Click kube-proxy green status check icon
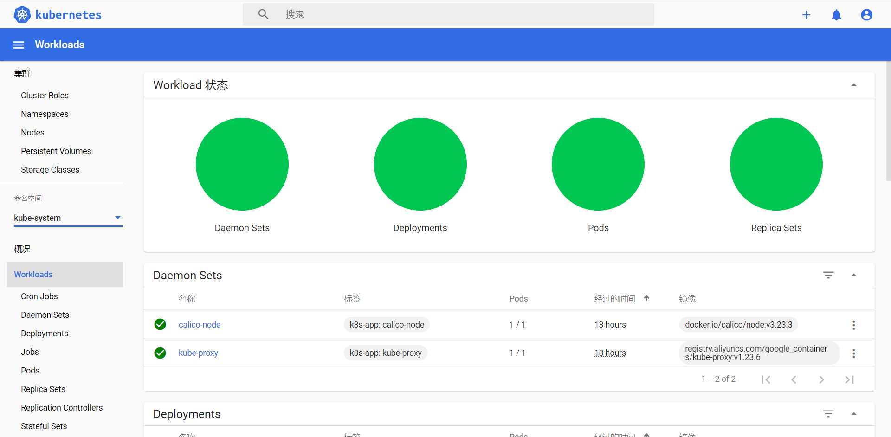Screen dimensions: 891x437 [160, 353]
